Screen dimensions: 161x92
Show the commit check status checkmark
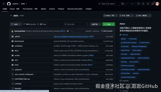pyautogui.click(x=72, y=31)
